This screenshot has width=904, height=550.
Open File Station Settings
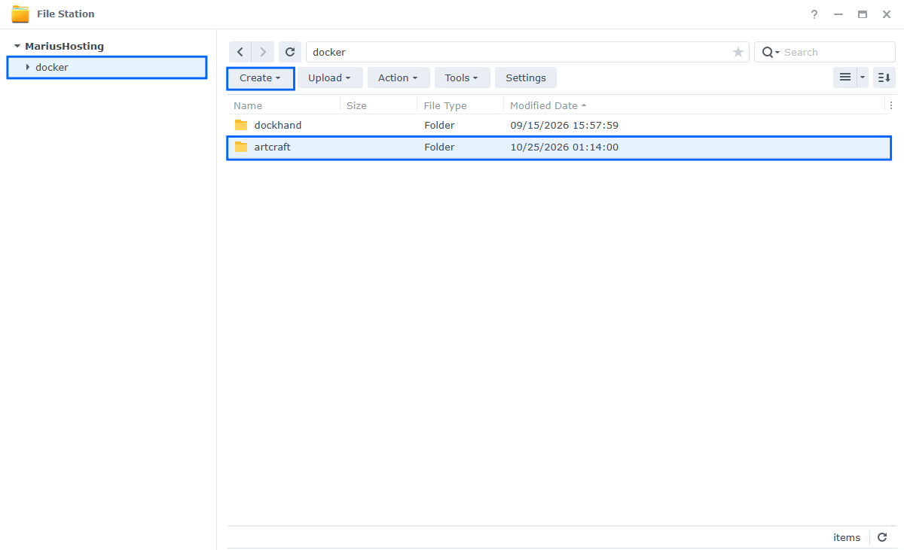click(526, 77)
